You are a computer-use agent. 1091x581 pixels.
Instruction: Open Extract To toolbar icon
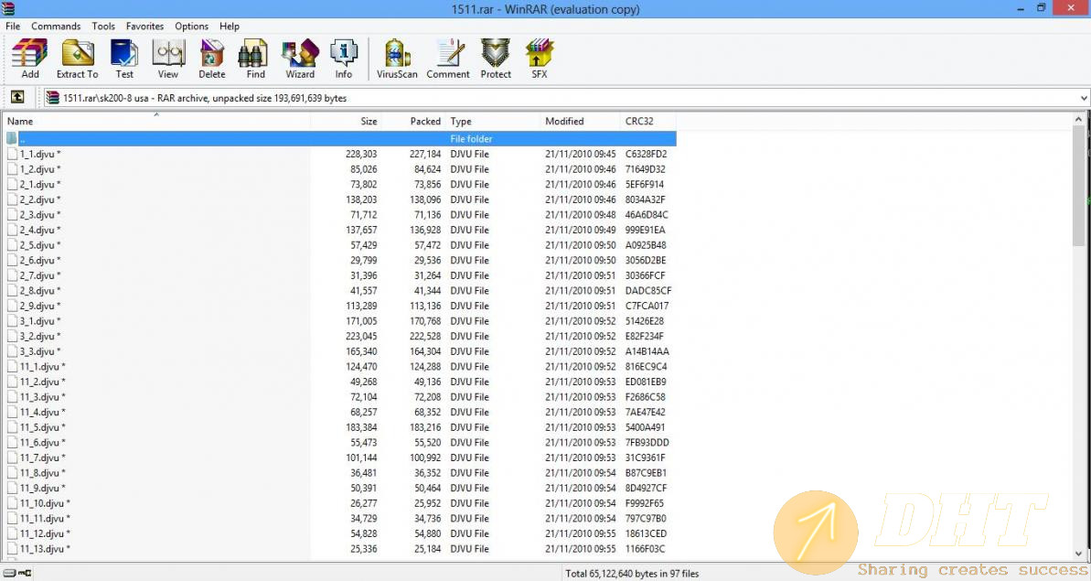coord(77,54)
